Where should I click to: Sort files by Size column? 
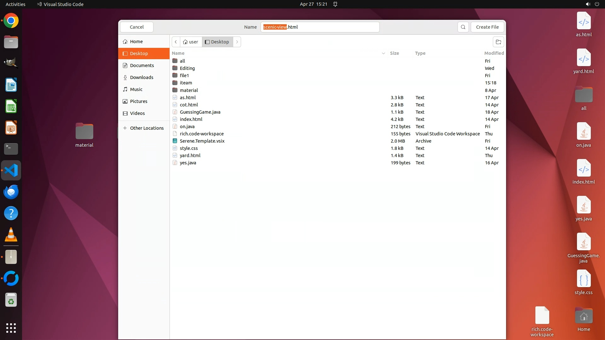point(394,53)
